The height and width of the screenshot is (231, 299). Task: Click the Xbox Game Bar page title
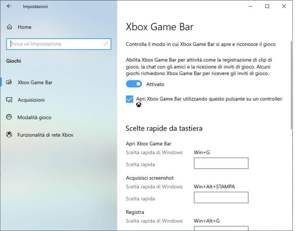point(159,27)
